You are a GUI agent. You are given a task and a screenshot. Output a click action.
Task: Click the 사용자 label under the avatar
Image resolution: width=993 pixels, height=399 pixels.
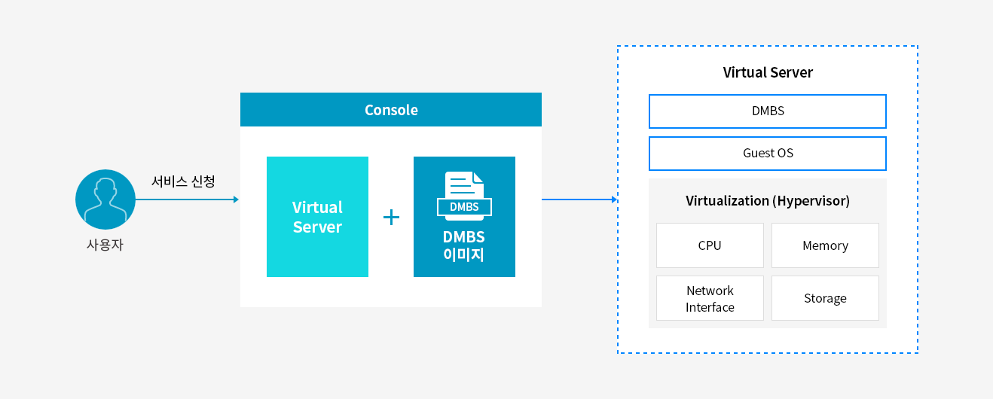(x=105, y=245)
